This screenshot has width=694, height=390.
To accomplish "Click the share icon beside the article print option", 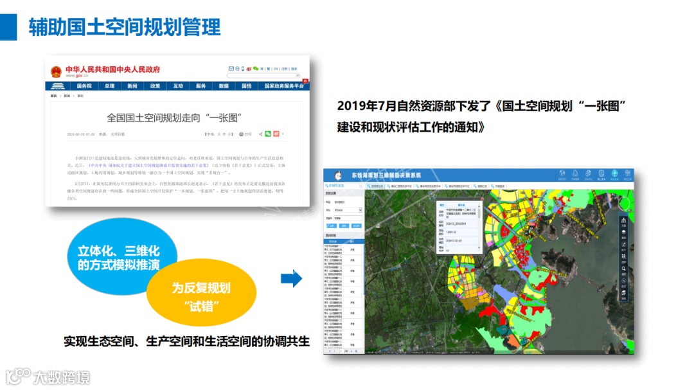I will tap(261, 134).
